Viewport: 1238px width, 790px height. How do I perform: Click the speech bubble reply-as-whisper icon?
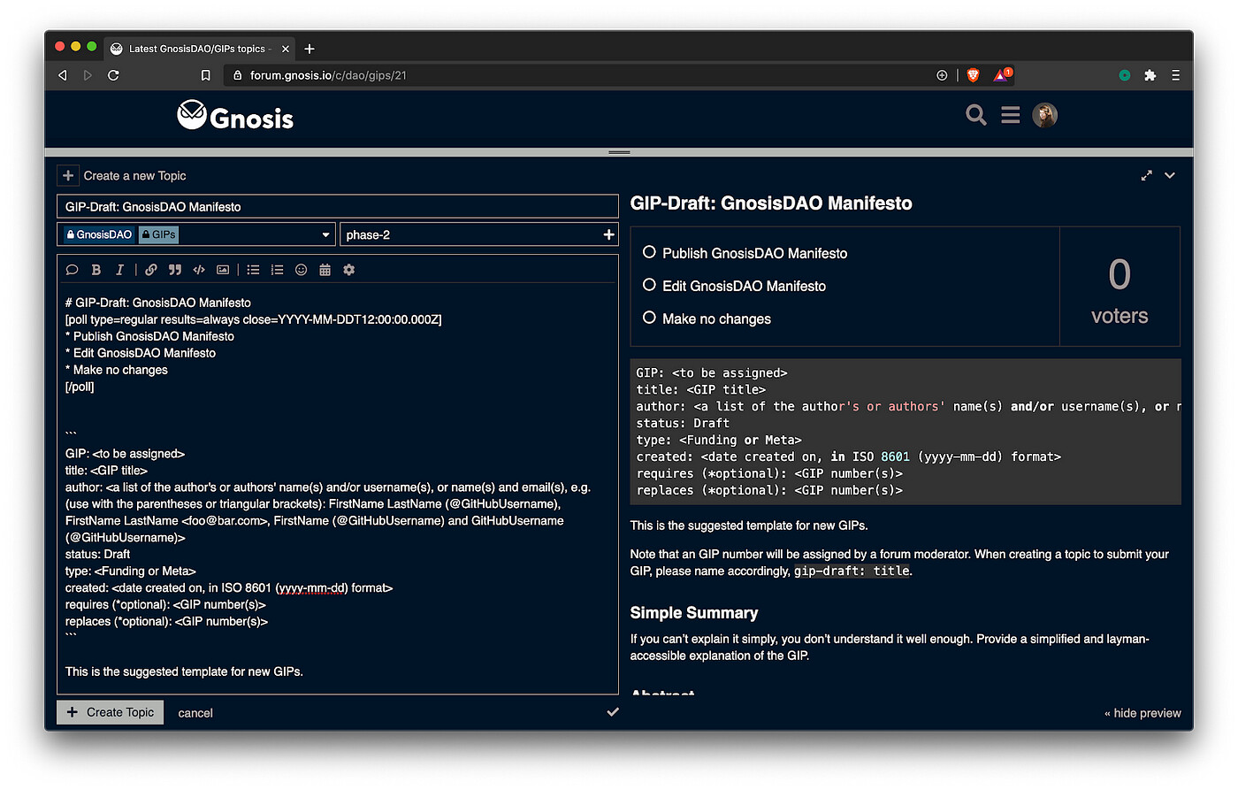click(x=73, y=270)
